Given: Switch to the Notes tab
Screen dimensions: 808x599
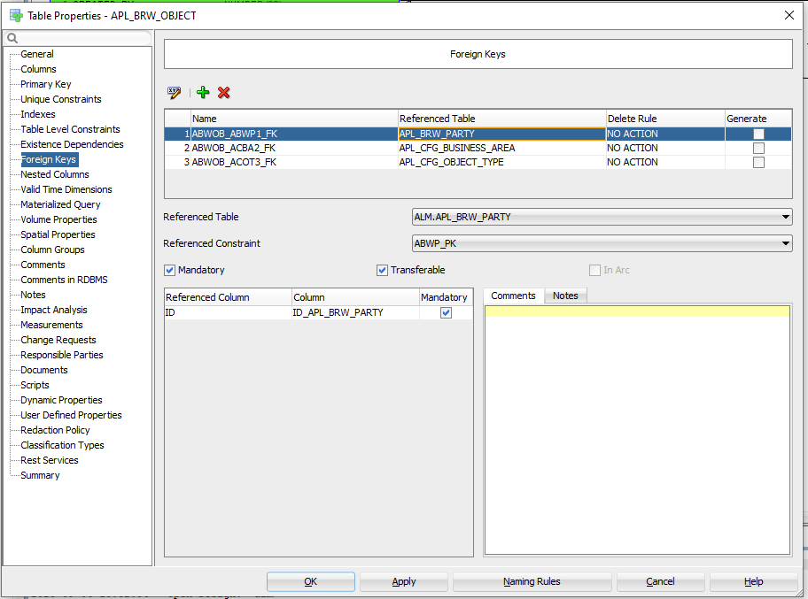Looking at the screenshot, I should click(x=565, y=296).
